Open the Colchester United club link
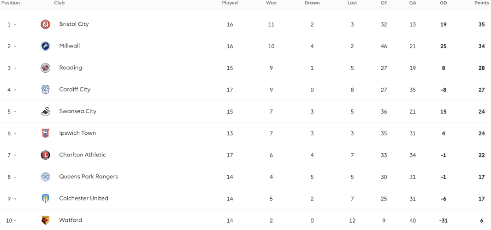Viewport: 491px width, 230px height. [83, 198]
